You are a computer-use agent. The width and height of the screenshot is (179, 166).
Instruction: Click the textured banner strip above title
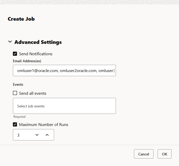pos(89,2)
